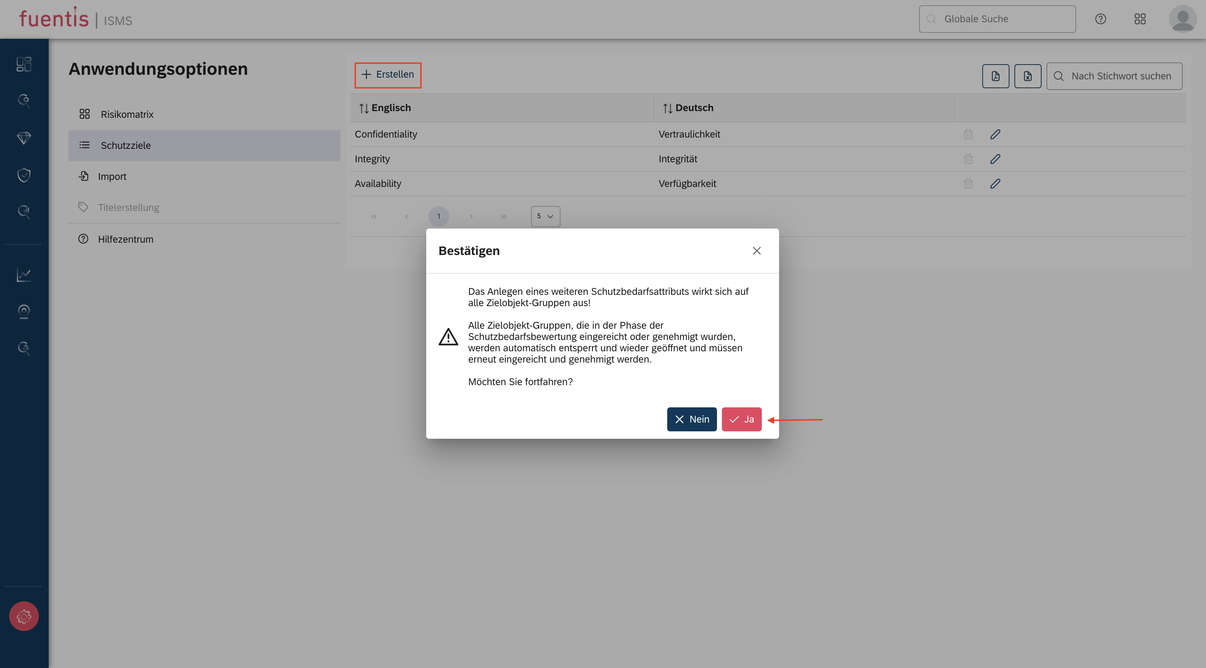Screen dimensions: 1206x668
Task: Sort by the Deutsch column
Action: 688,108
